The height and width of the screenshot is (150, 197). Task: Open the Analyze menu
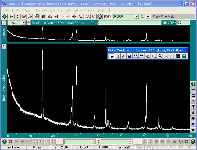[x=41, y=10]
